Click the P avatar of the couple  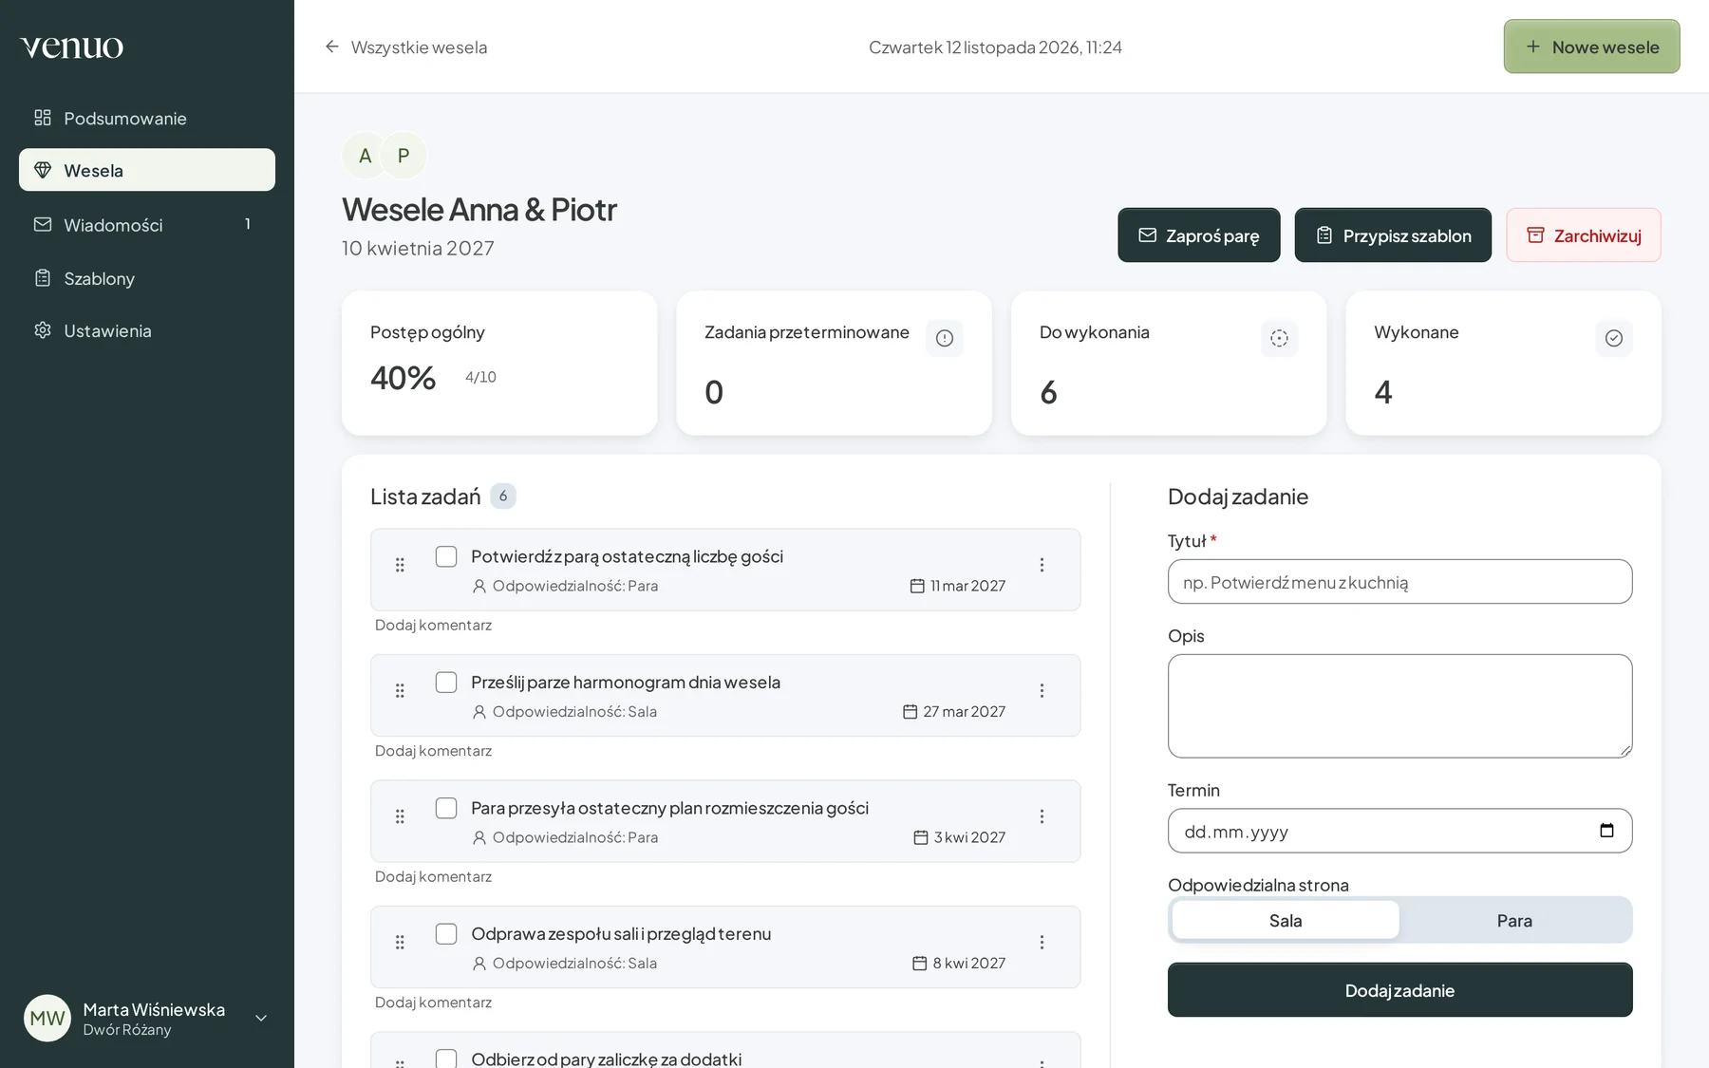pos(404,156)
